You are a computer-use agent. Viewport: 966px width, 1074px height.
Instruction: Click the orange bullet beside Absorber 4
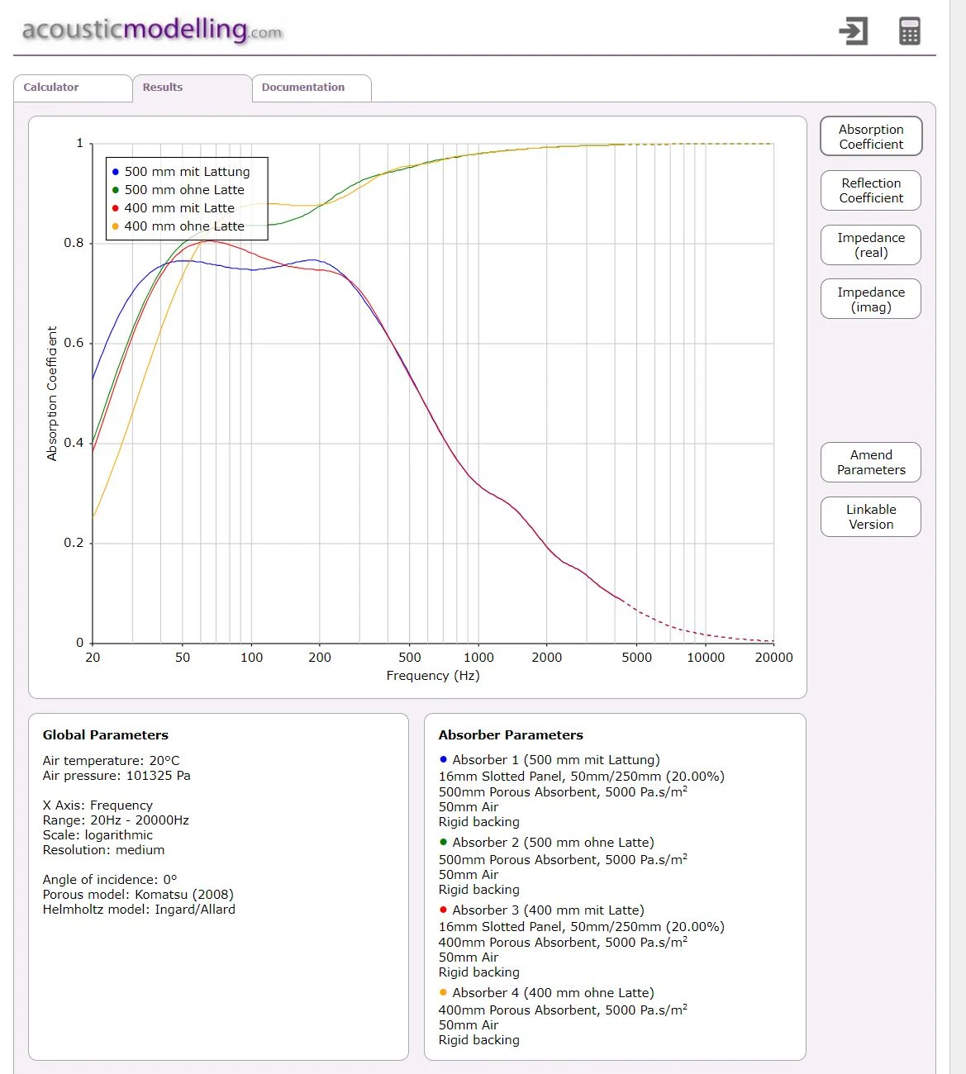(x=444, y=992)
